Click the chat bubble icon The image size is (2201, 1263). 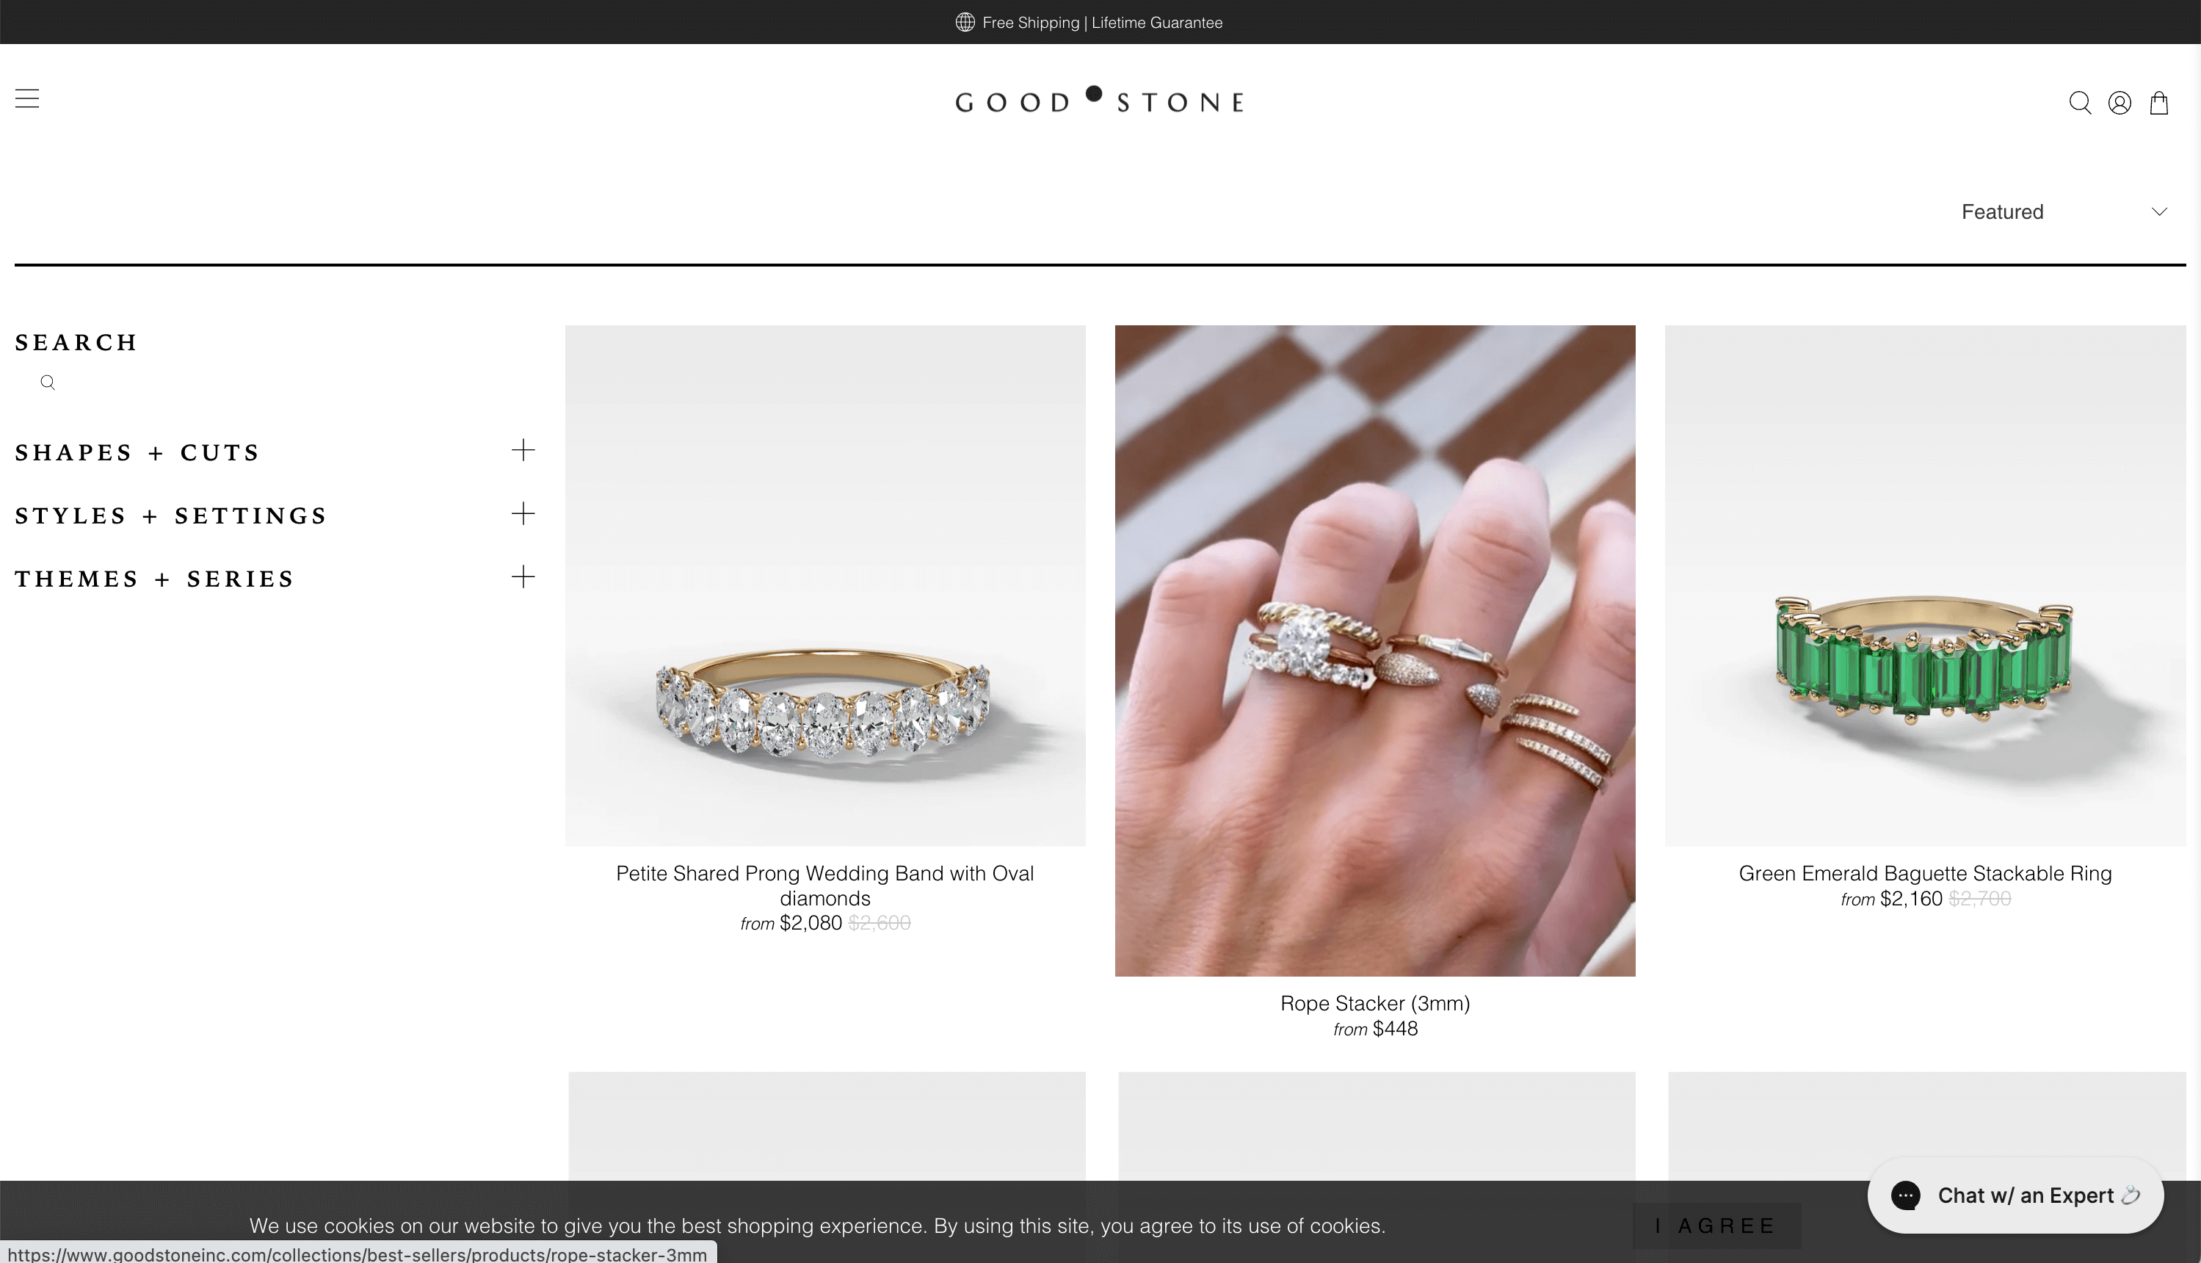click(x=1905, y=1195)
